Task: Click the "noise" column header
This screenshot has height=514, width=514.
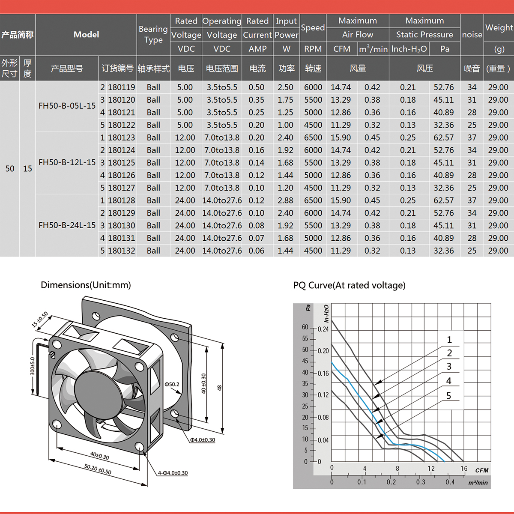Action: (472, 35)
